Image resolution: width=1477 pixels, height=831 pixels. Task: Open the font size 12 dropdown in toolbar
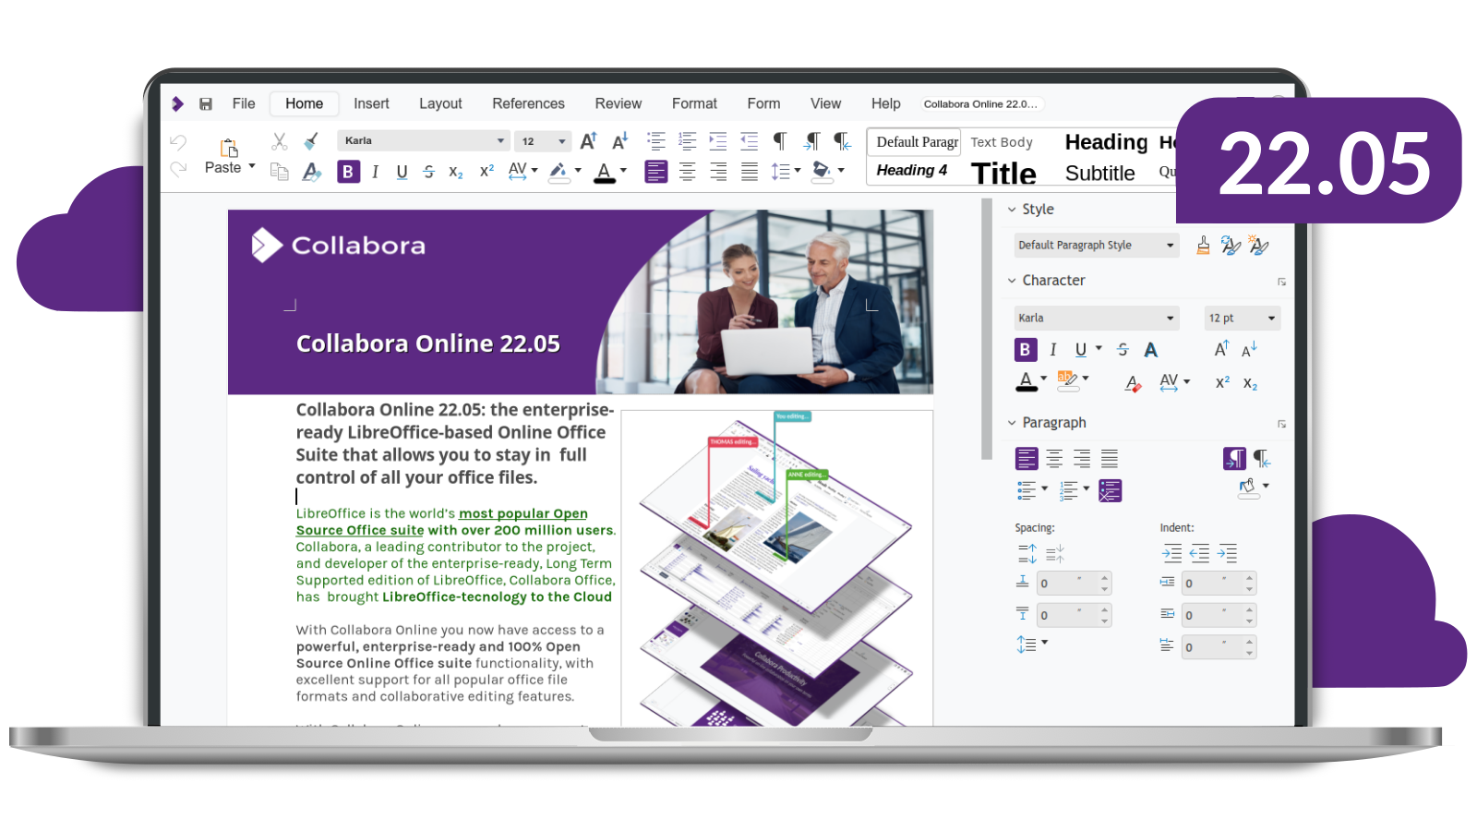[561, 141]
